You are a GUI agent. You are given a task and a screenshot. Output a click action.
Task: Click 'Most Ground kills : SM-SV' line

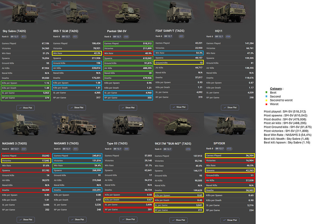[288, 127]
